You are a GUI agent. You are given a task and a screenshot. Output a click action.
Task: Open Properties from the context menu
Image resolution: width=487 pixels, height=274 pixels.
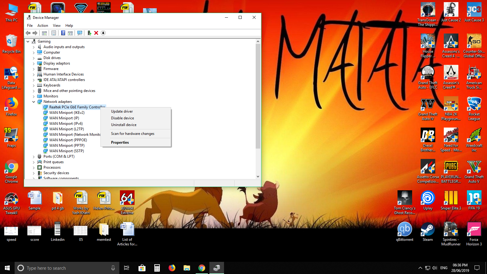[120, 142]
